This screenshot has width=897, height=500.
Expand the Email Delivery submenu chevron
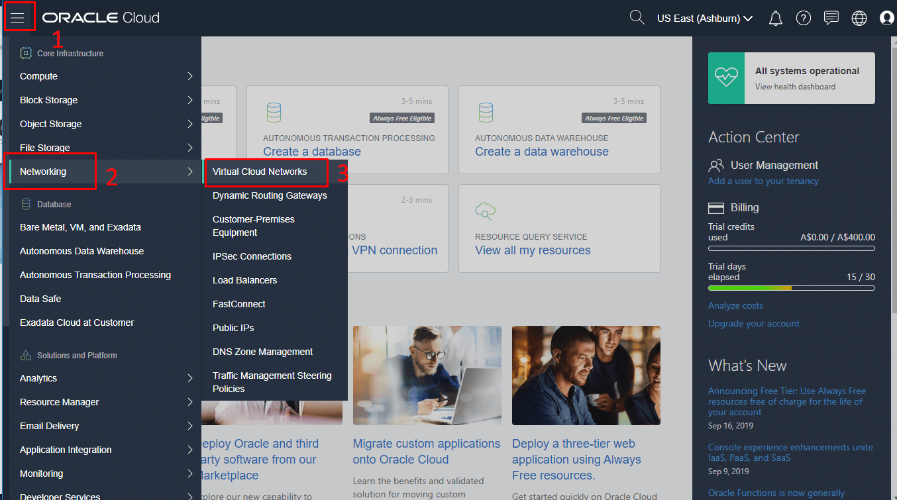tap(190, 426)
